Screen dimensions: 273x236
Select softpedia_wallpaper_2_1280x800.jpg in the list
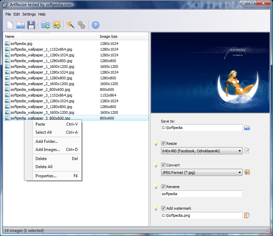[x=41, y=78]
